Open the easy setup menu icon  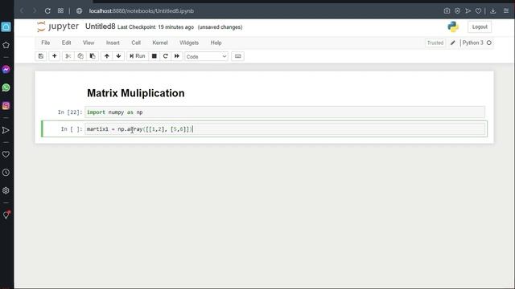(506, 10)
